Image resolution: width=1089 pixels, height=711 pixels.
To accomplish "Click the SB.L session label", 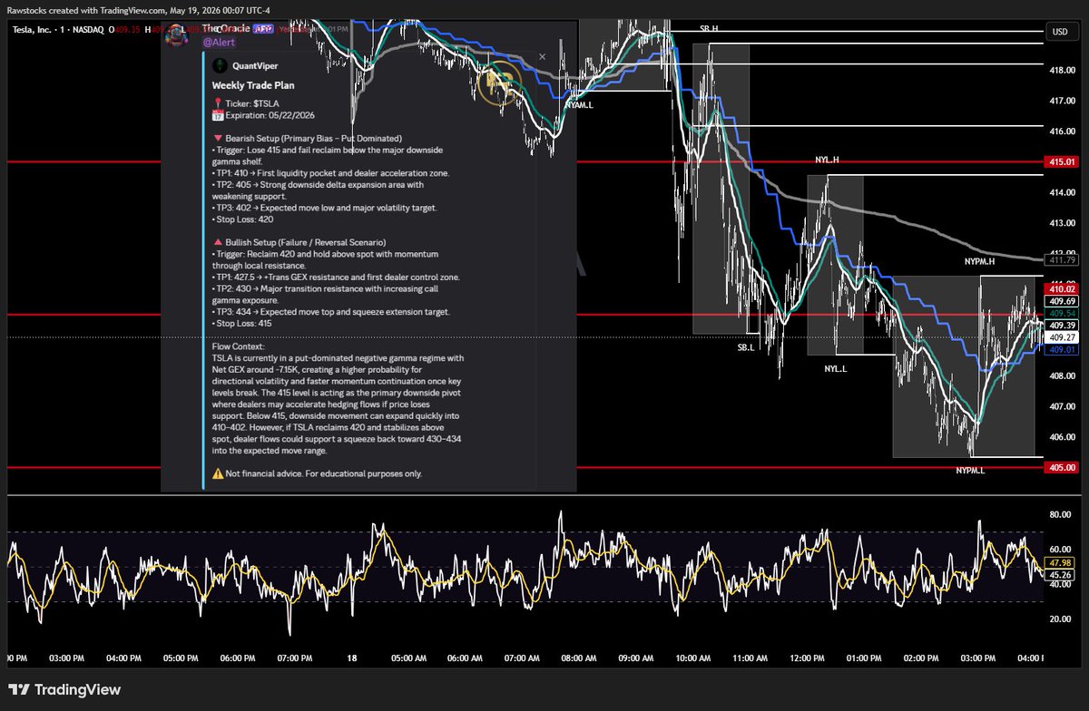I will pyautogui.click(x=746, y=346).
